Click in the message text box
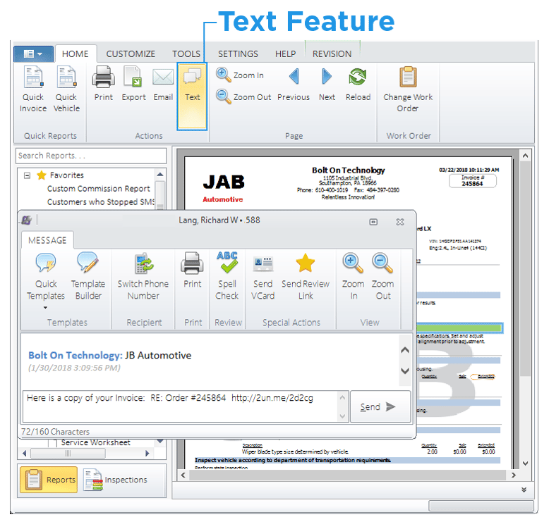 click(180, 406)
